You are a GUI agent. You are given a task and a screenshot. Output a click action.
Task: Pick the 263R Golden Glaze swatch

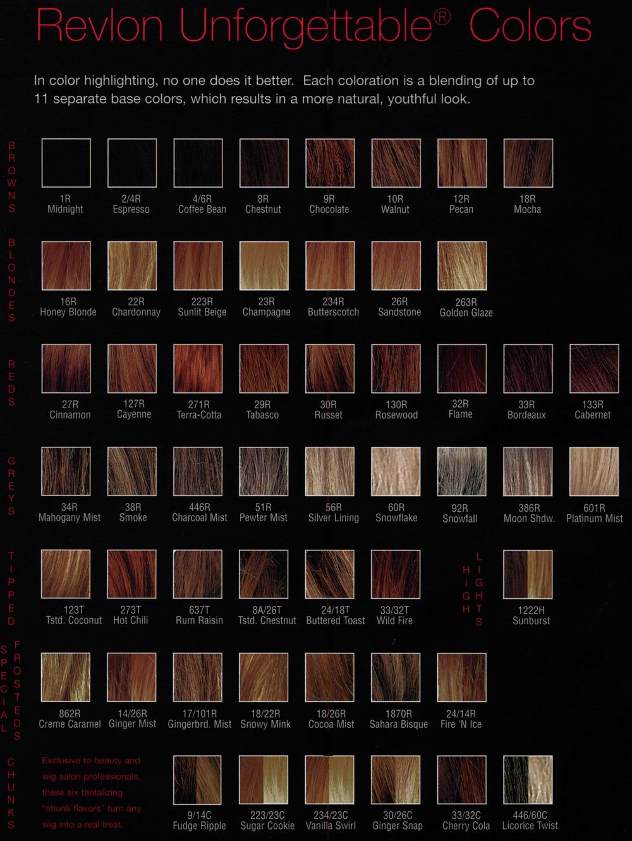click(x=462, y=266)
